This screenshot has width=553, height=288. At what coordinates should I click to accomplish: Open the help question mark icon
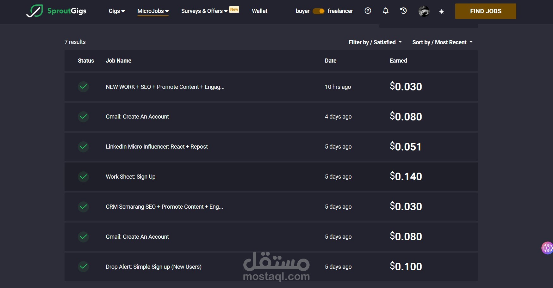click(368, 11)
